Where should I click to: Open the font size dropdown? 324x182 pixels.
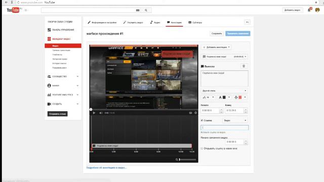(x=208, y=97)
